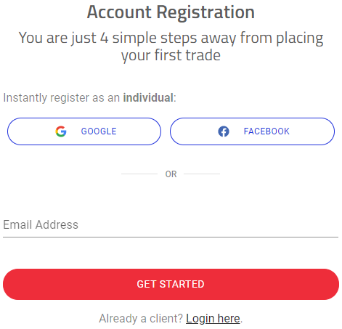Click the 'Already a client?' text
This screenshot has height=329, width=342.
141,318
